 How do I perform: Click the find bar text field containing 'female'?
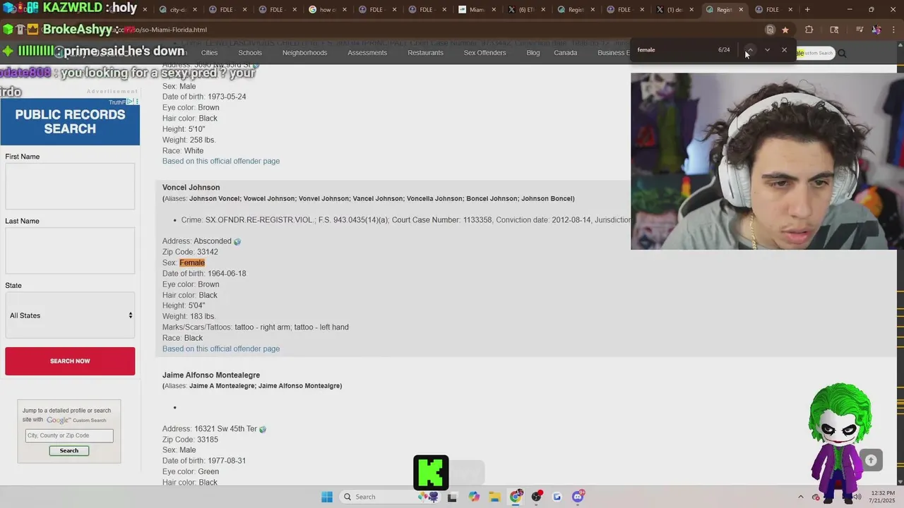(674, 50)
